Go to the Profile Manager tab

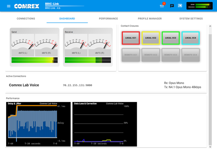150,19
